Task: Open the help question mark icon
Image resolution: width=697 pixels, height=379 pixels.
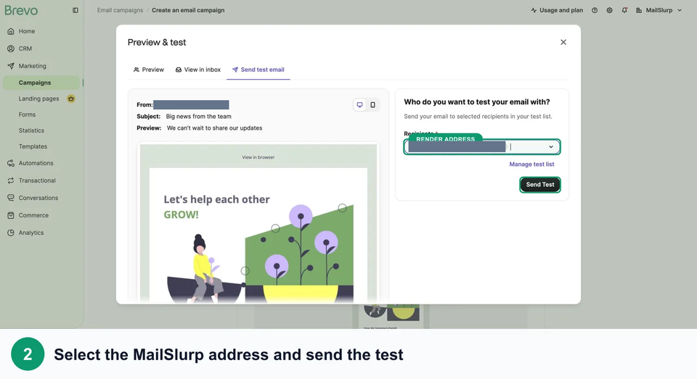Action: (x=595, y=10)
